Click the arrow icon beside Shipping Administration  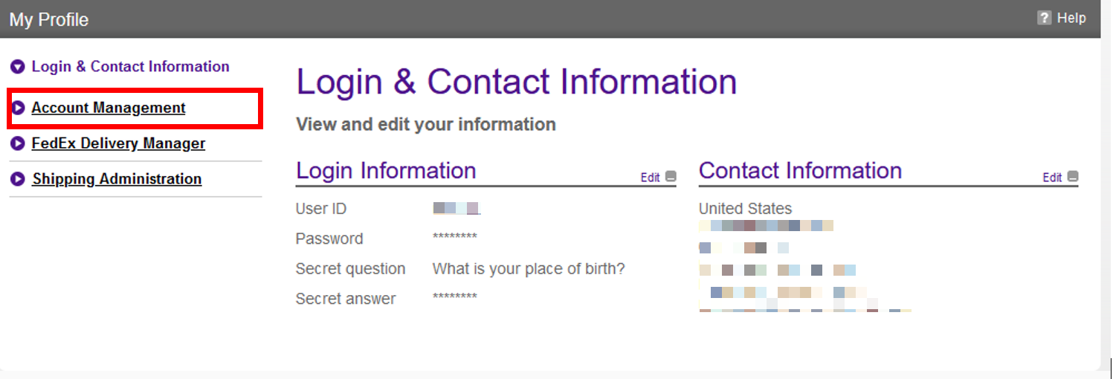[19, 179]
